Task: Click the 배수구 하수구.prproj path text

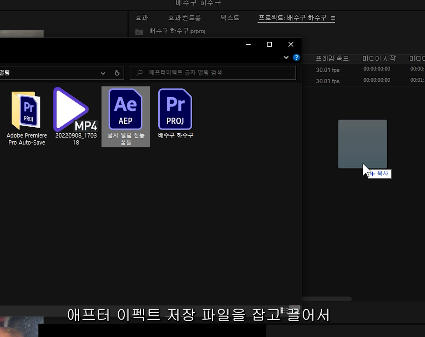Action: [x=177, y=31]
